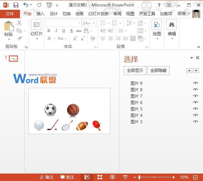Decrease font size with small A
Image resolution: width=203 pixels, height=181 pixels.
[x=83, y=38]
